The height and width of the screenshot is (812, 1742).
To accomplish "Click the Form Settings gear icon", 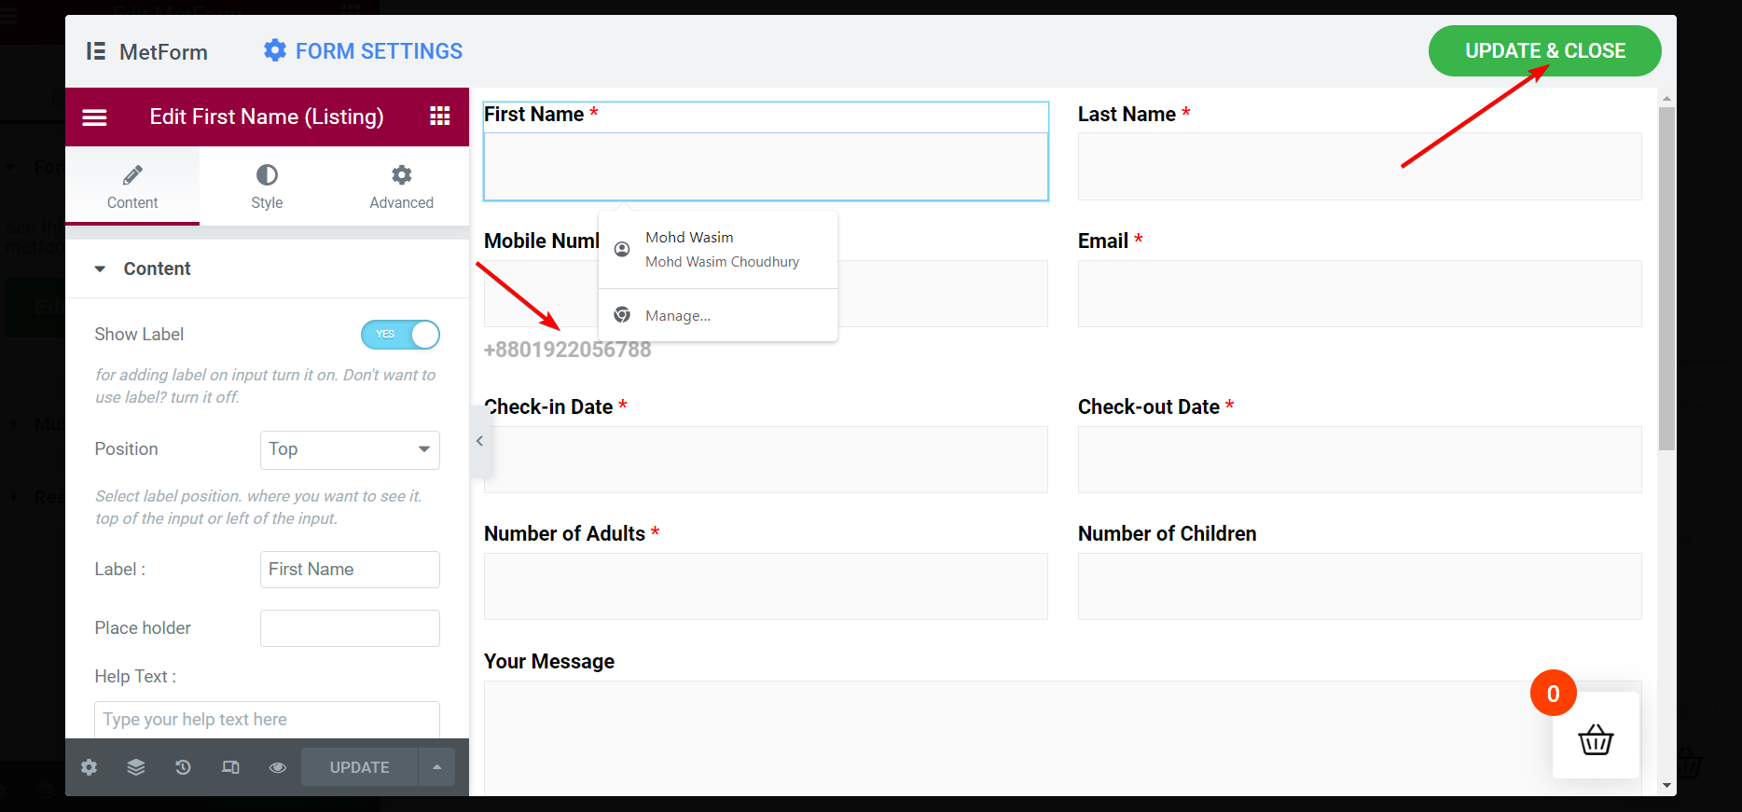I will click(x=275, y=50).
